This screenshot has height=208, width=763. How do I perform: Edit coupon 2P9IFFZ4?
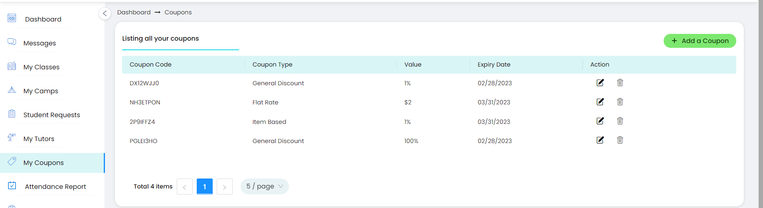coord(600,121)
